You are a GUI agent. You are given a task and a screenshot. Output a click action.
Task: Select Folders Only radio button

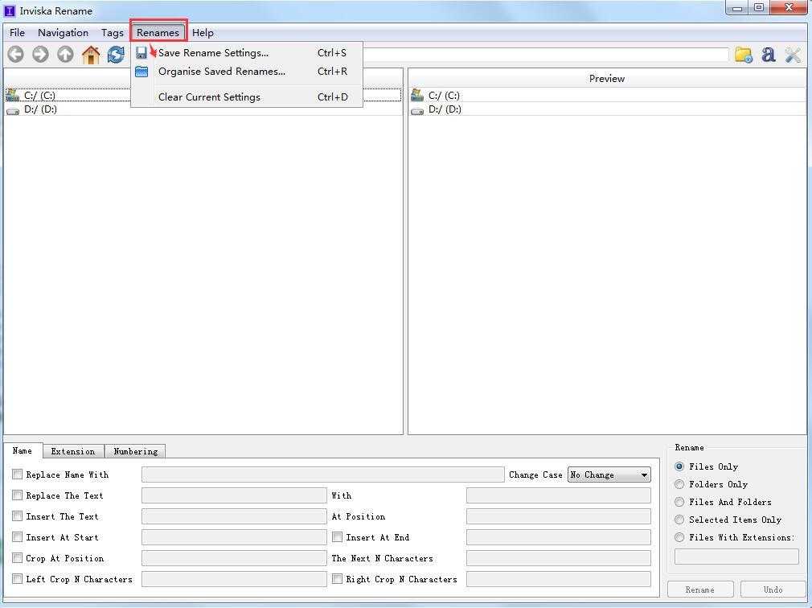(x=679, y=484)
